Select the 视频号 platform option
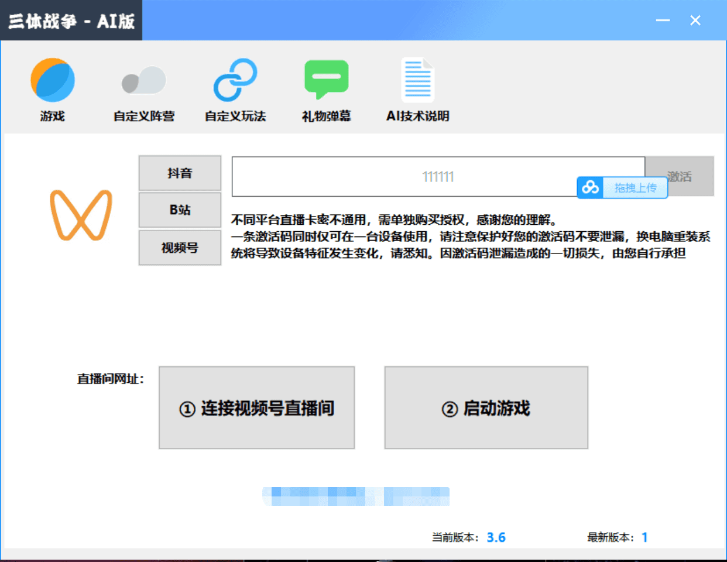Viewport: 727px width, 562px height. [x=180, y=248]
